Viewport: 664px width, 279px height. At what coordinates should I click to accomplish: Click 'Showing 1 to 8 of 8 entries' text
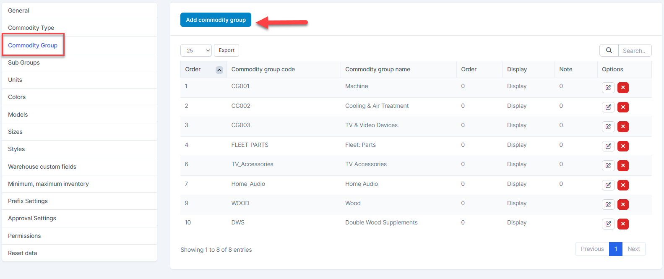tap(216, 250)
